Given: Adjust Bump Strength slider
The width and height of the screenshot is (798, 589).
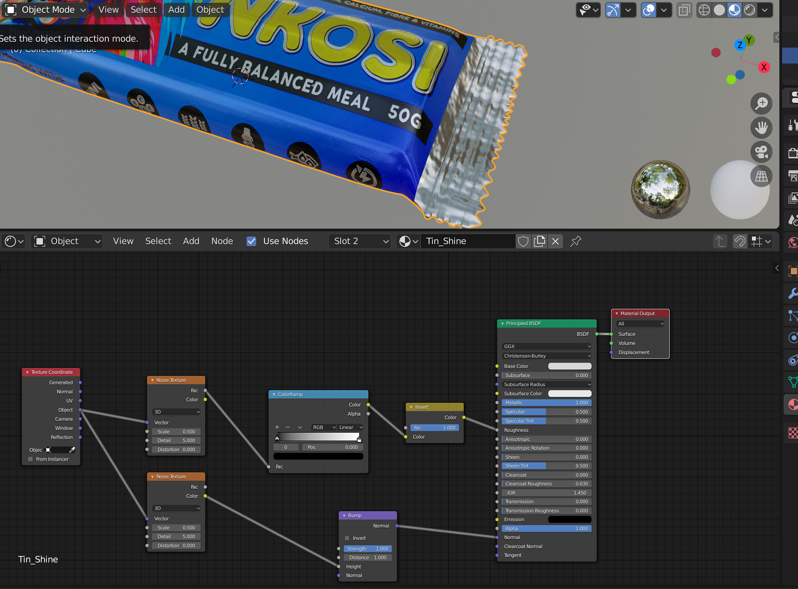Looking at the screenshot, I should click(x=367, y=549).
